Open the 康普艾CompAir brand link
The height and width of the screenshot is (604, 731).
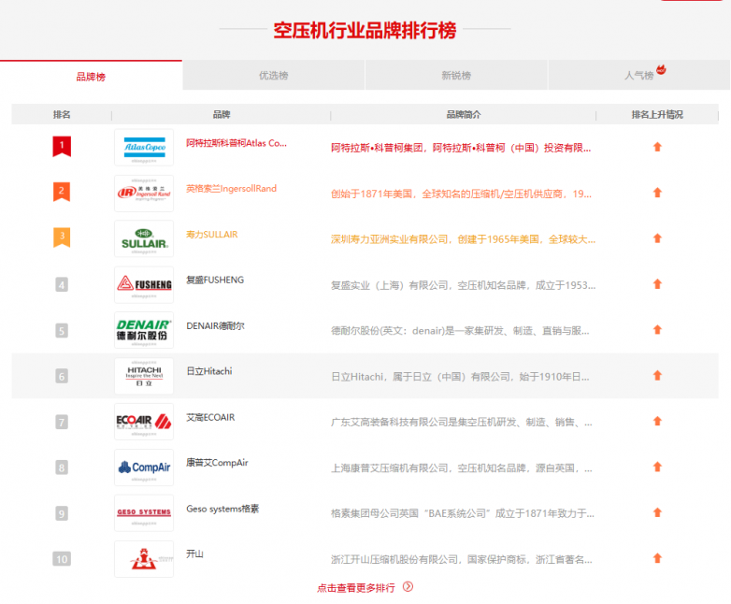[x=217, y=463]
